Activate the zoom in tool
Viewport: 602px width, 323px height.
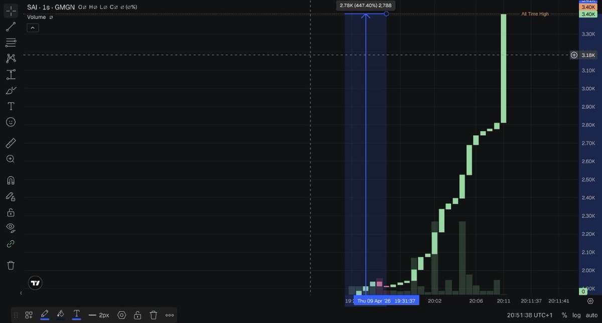[11, 159]
